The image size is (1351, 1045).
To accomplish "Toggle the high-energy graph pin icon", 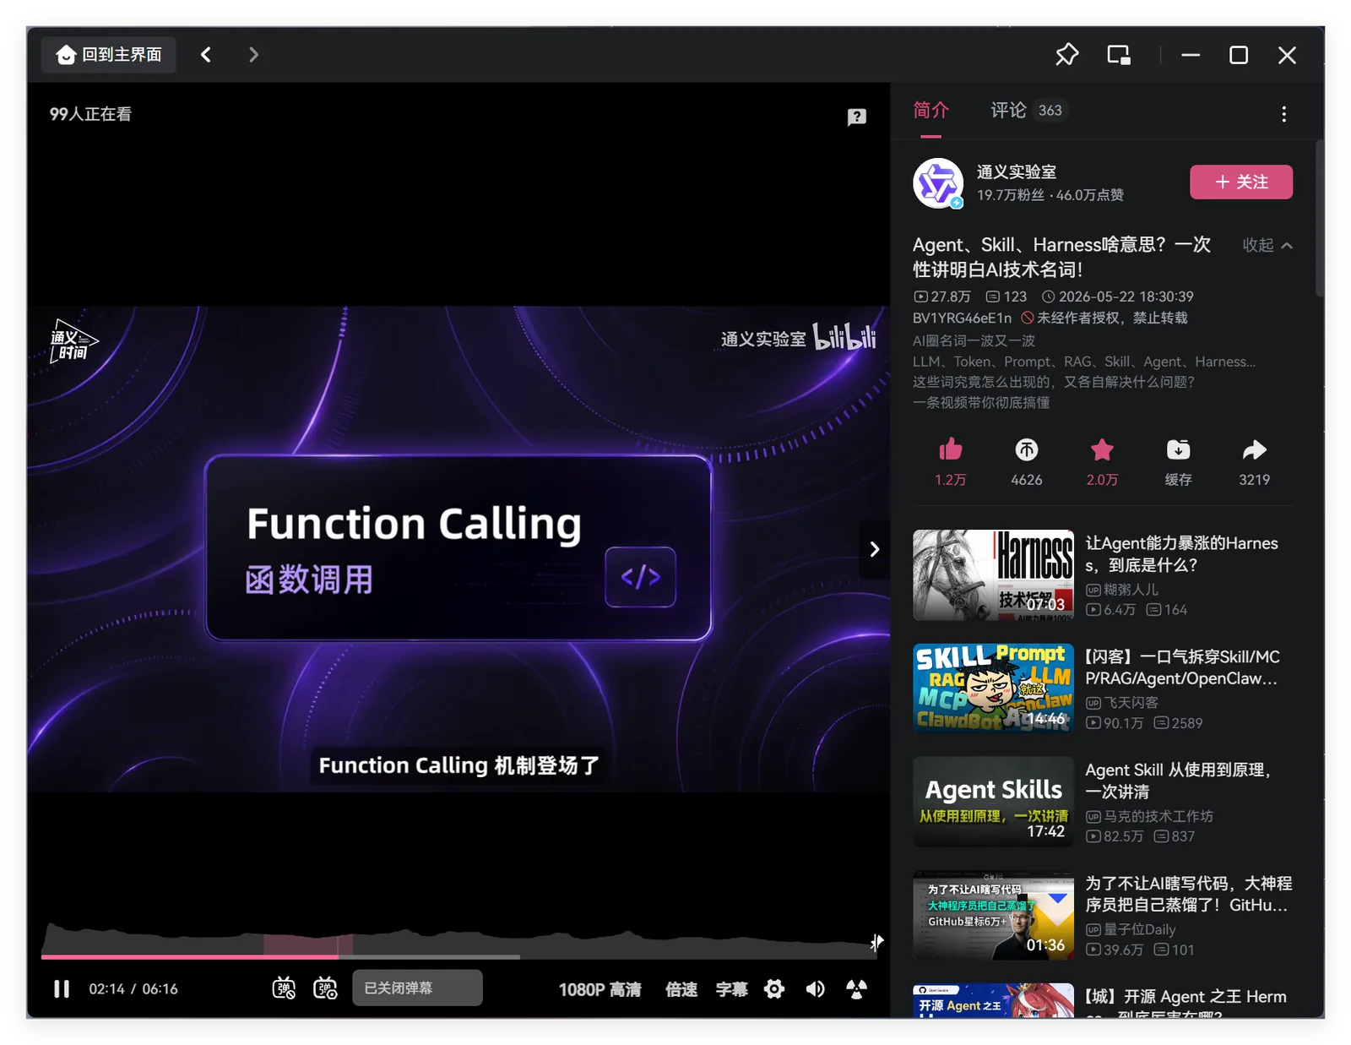I will pos(876,942).
